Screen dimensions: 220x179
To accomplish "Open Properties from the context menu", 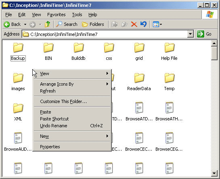I will (x=72, y=147).
